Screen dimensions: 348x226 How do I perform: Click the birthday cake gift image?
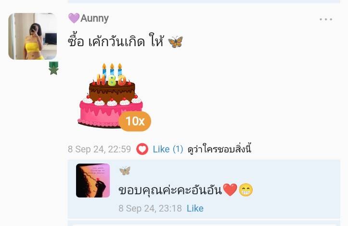pos(111,96)
